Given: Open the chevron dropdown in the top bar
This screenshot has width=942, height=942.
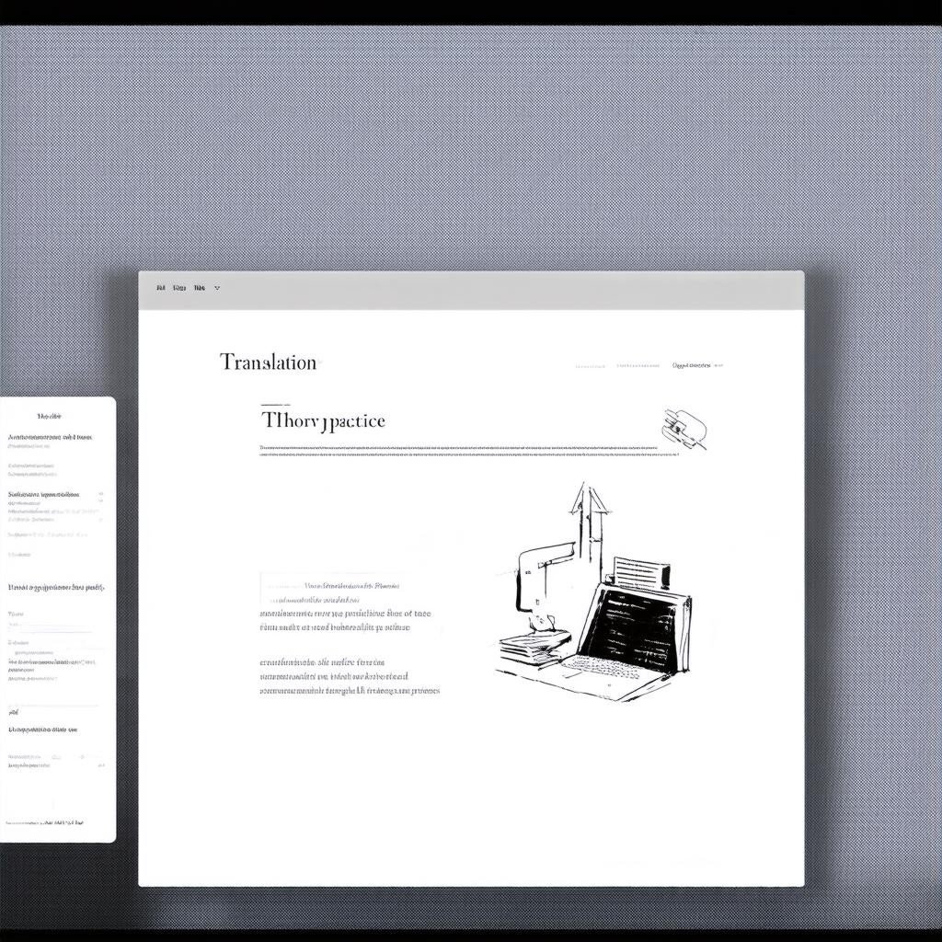Looking at the screenshot, I should [217, 288].
